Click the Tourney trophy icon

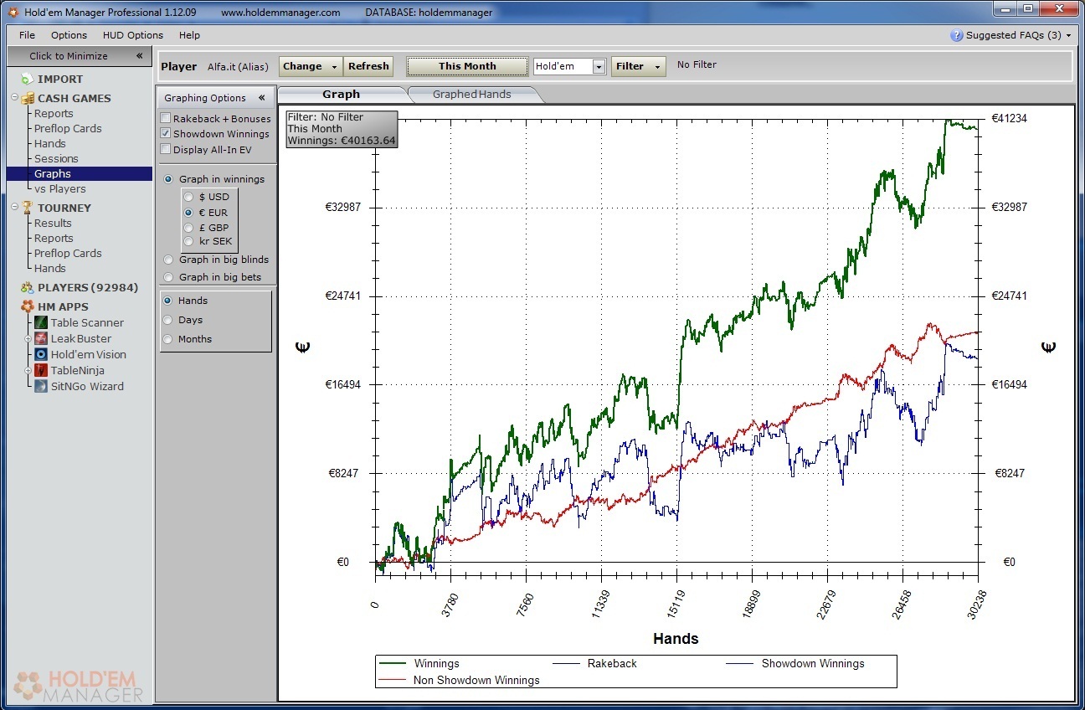point(28,208)
